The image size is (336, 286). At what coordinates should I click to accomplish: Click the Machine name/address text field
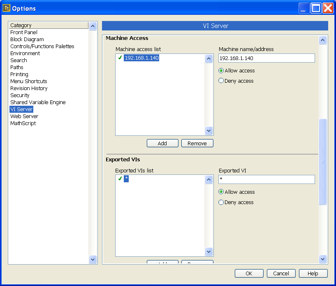[x=266, y=58]
